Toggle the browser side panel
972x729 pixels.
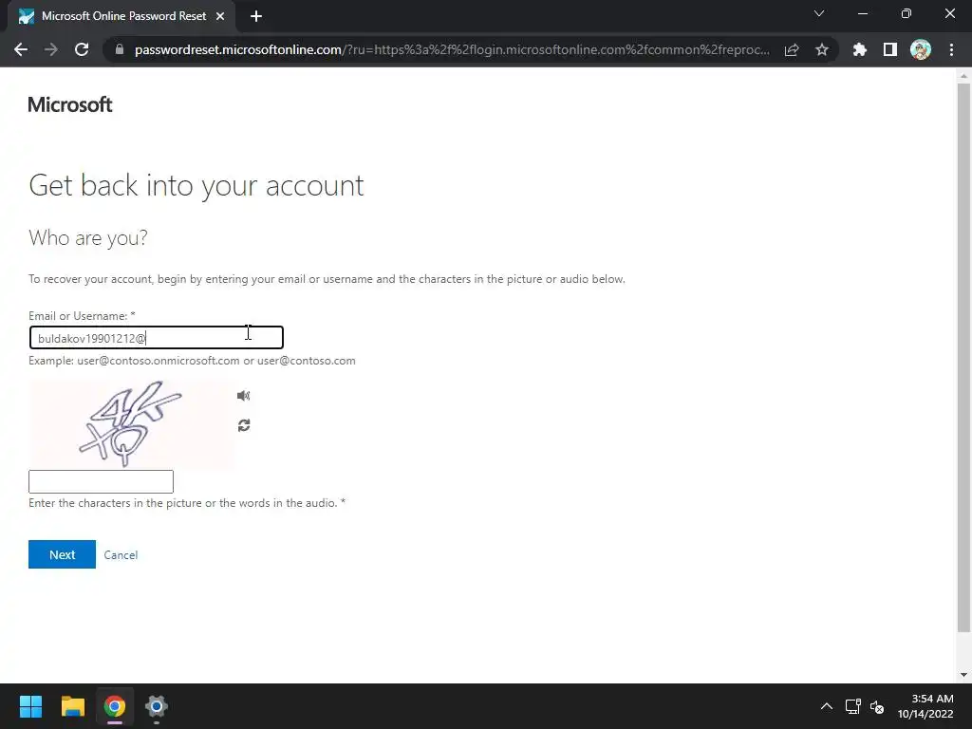point(890,49)
